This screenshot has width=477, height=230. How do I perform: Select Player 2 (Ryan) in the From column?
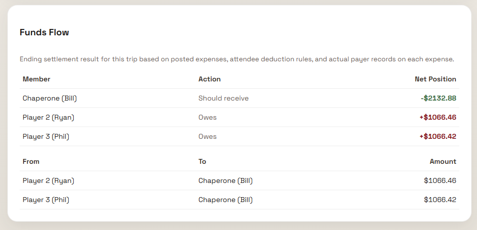click(x=48, y=180)
